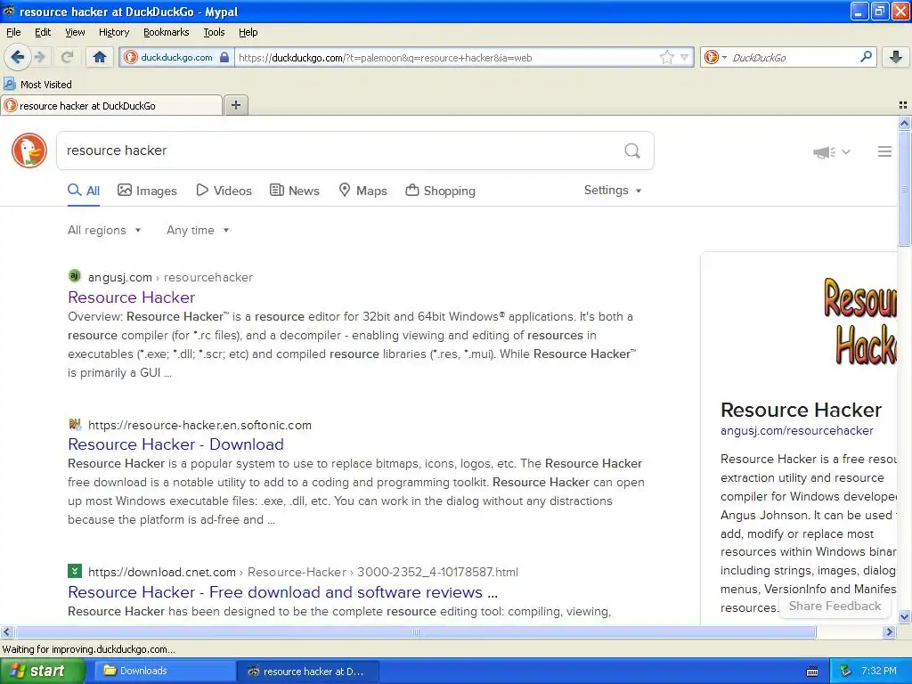Click the list all tabs icon
The height and width of the screenshot is (684, 912).
pos(903,105)
